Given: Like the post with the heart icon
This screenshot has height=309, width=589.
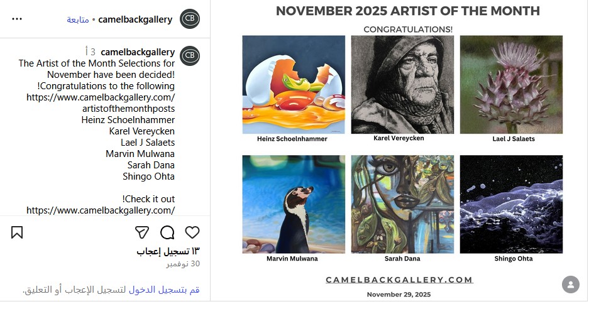Looking at the screenshot, I should [x=192, y=232].
